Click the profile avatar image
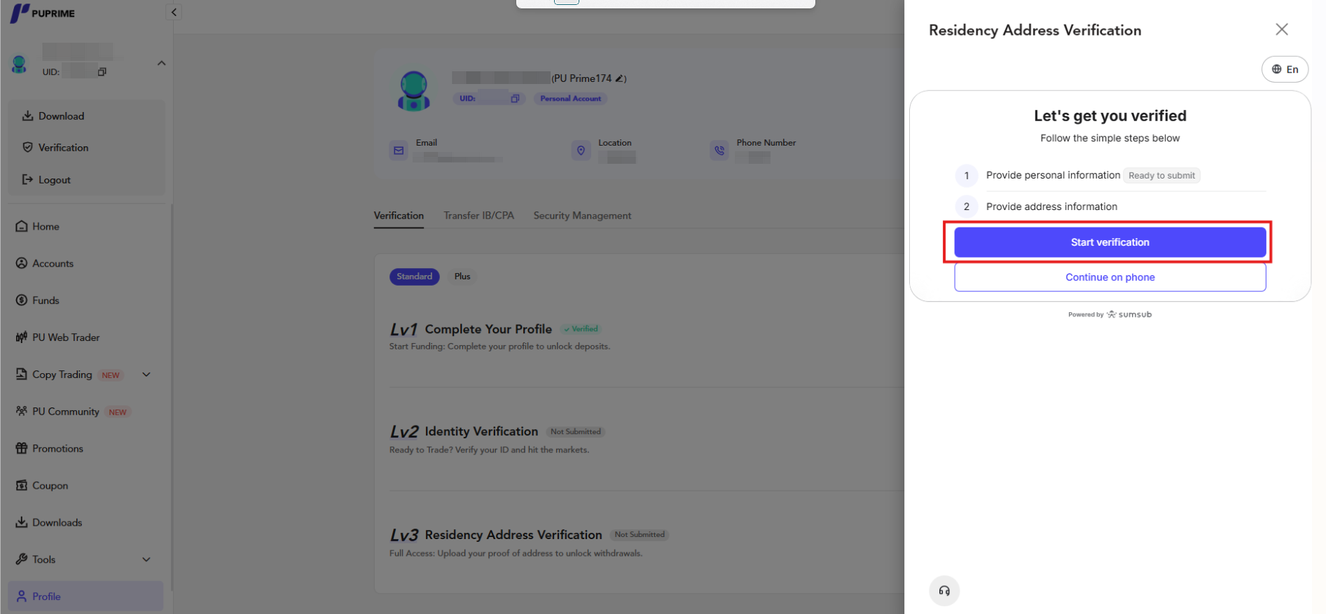The height and width of the screenshot is (614, 1326). point(413,90)
